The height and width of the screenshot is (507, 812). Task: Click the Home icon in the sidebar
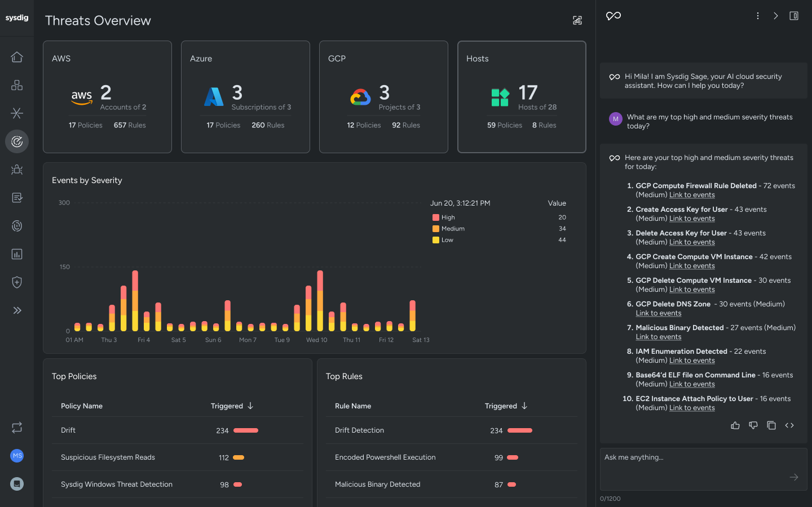click(x=17, y=57)
